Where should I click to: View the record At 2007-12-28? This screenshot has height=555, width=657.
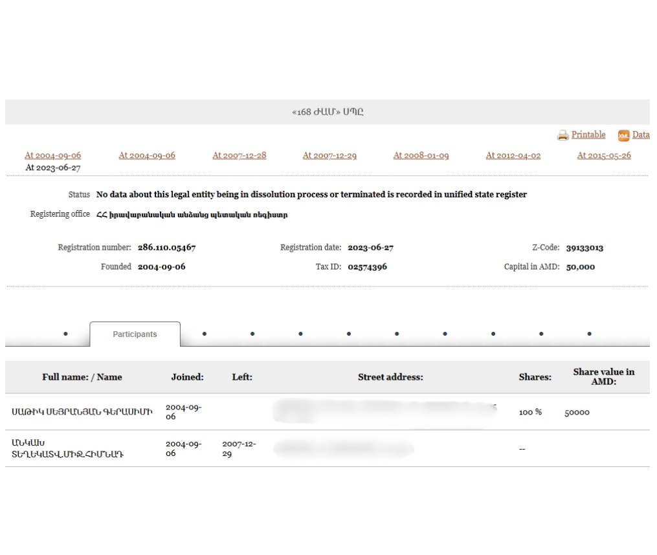239,155
